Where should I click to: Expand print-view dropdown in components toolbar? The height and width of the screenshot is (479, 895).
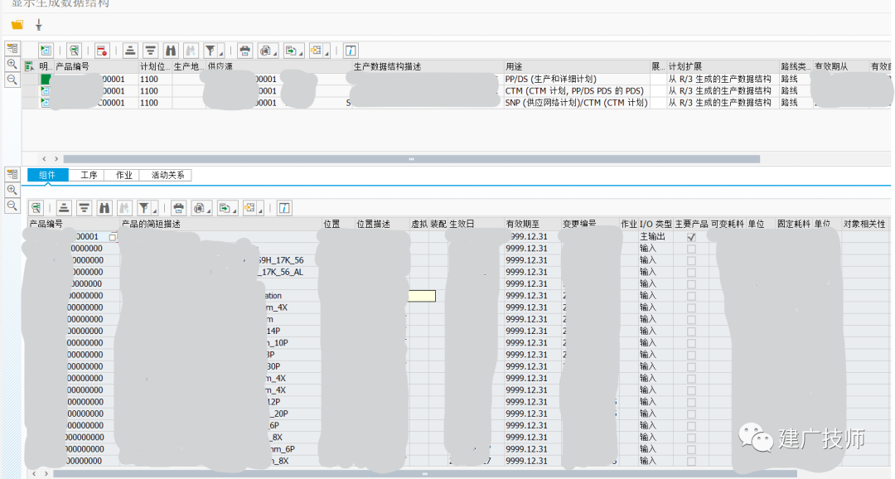(208, 210)
